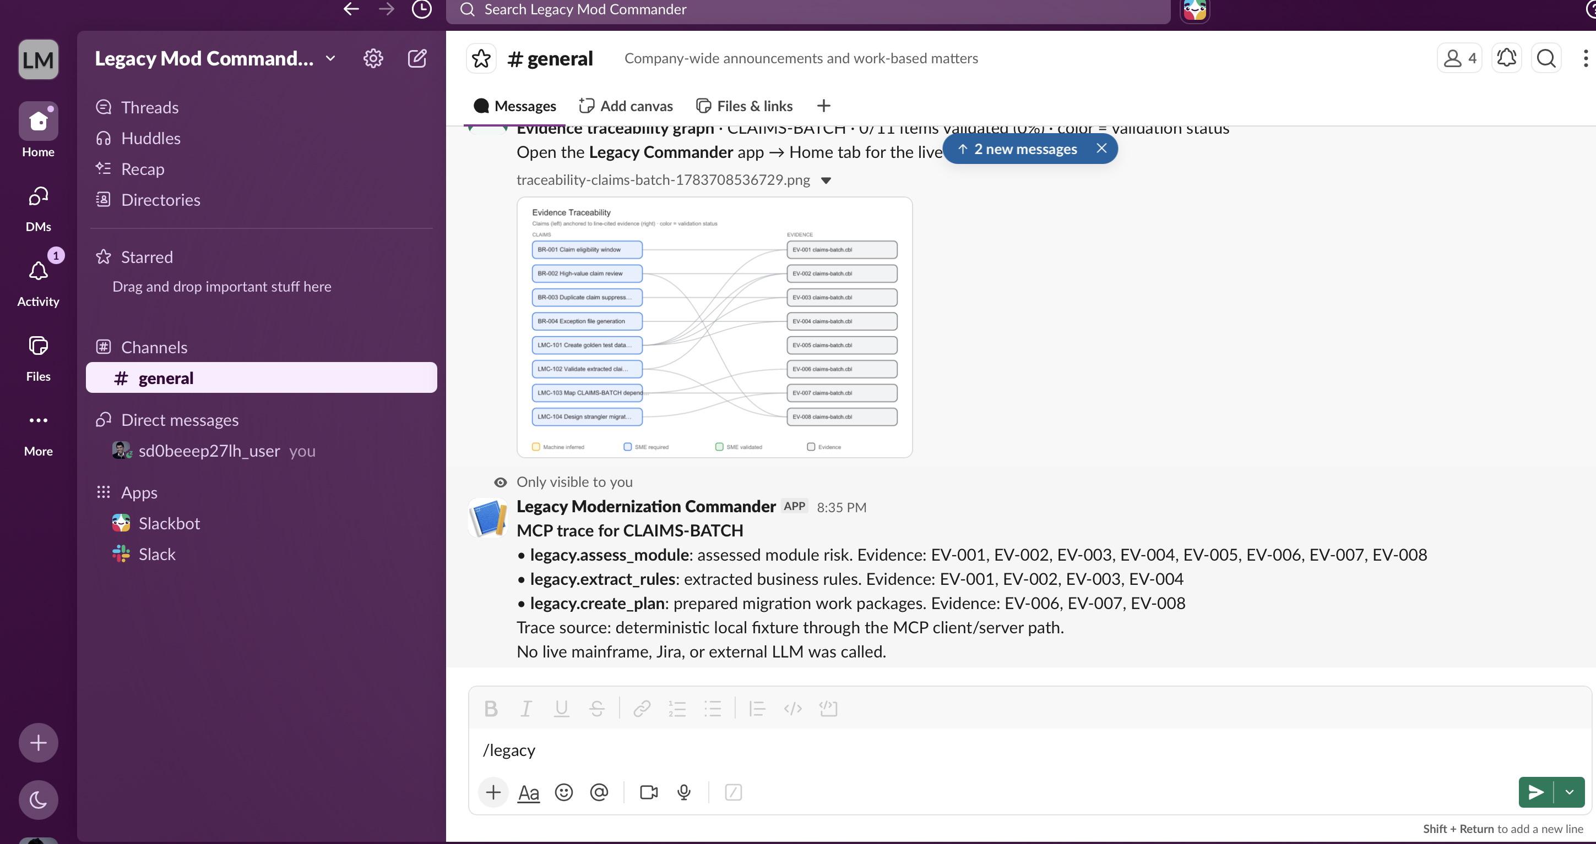This screenshot has width=1596, height=844.
Task: Open Recap in the sidebar
Action: click(262, 169)
